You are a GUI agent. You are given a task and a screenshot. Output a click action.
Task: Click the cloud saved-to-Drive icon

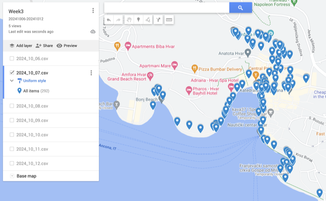(93, 31)
